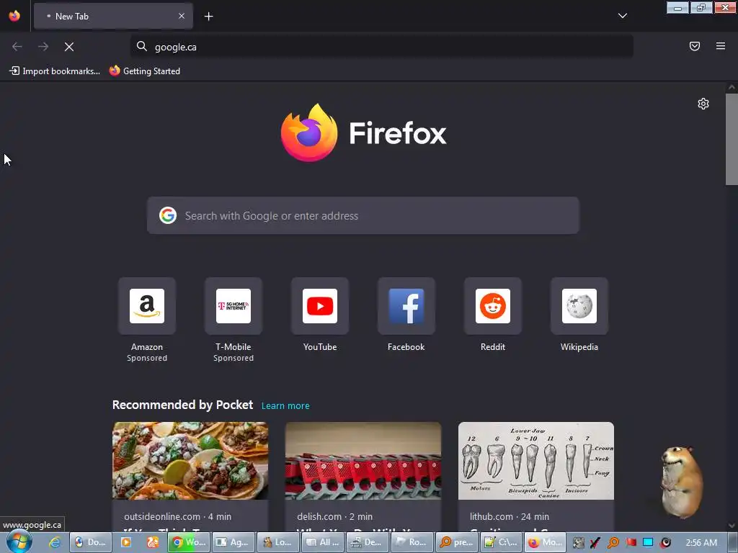Click scrollbar down arrow

point(732,526)
